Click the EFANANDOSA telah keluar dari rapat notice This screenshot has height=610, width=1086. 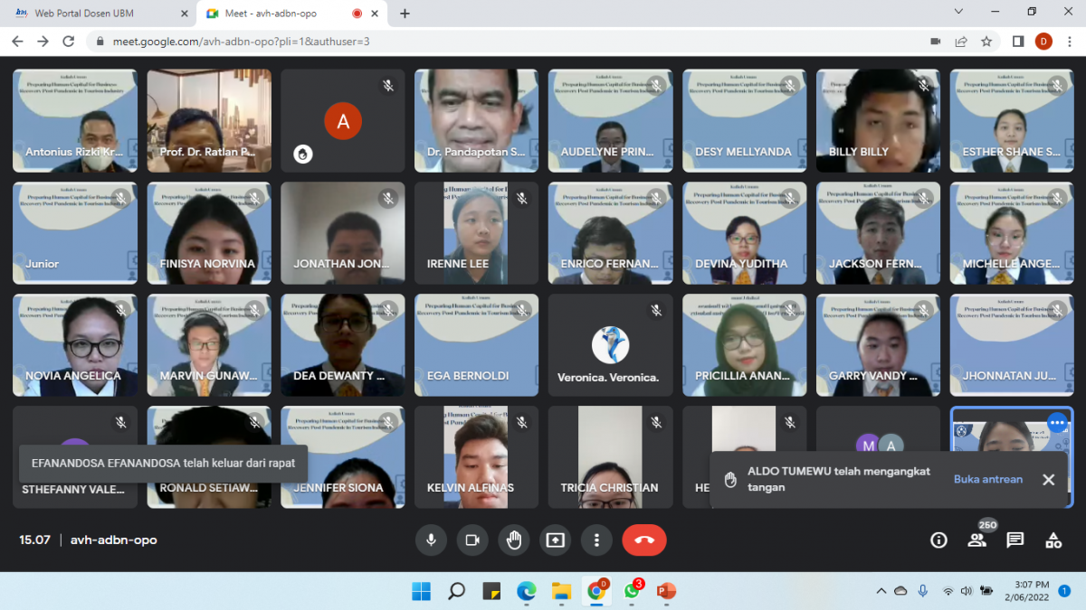click(x=164, y=463)
